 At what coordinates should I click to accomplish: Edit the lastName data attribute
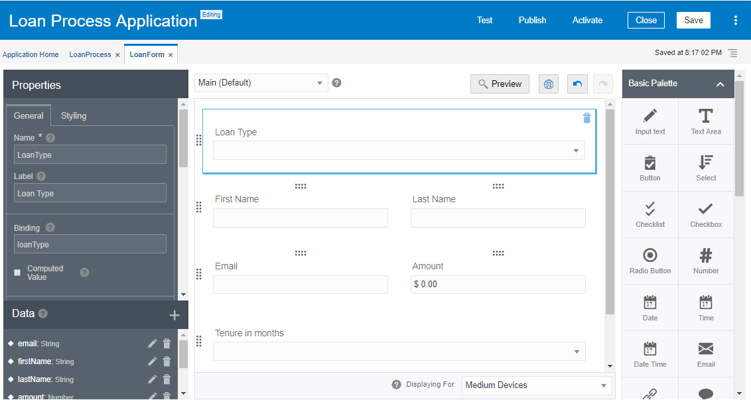pos(152,379)
